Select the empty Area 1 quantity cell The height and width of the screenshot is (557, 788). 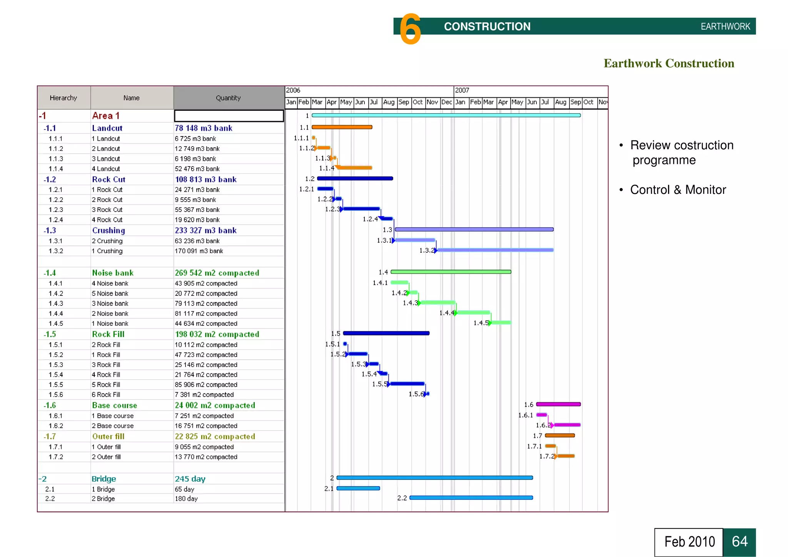tap(229, 116)
